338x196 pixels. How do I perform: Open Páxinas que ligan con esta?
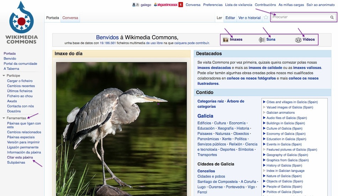click(24, 125)
